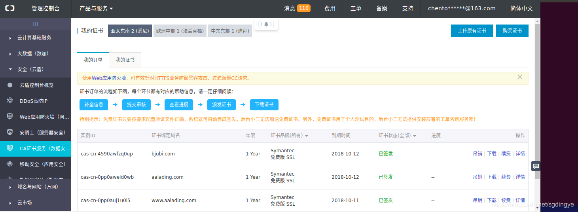Click the Alibaba Cloud logo icon
This screenshot has height=212, width=578.
9,8
